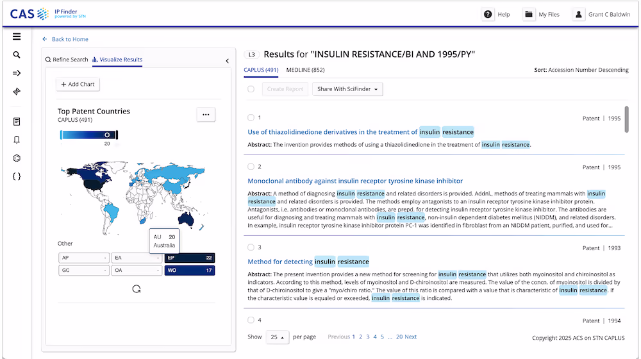
Task: Go to results page 4
Action: click(375, 337)
